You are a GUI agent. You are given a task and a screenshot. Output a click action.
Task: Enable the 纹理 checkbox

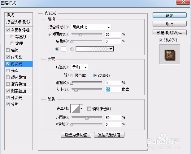(12, 43)
